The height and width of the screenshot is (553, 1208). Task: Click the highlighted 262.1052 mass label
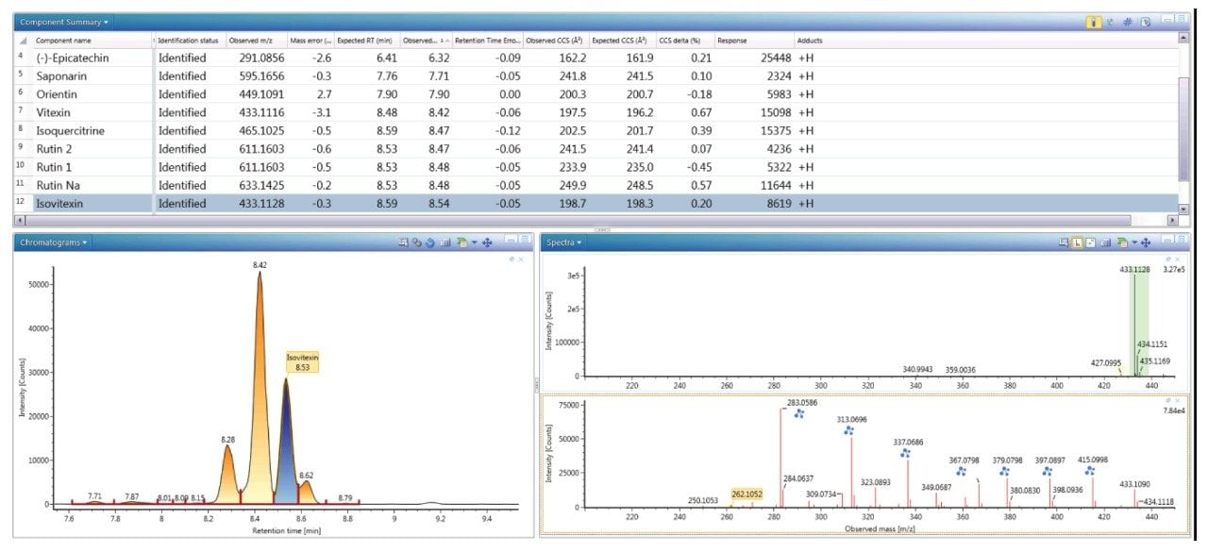tap(747, 494)
